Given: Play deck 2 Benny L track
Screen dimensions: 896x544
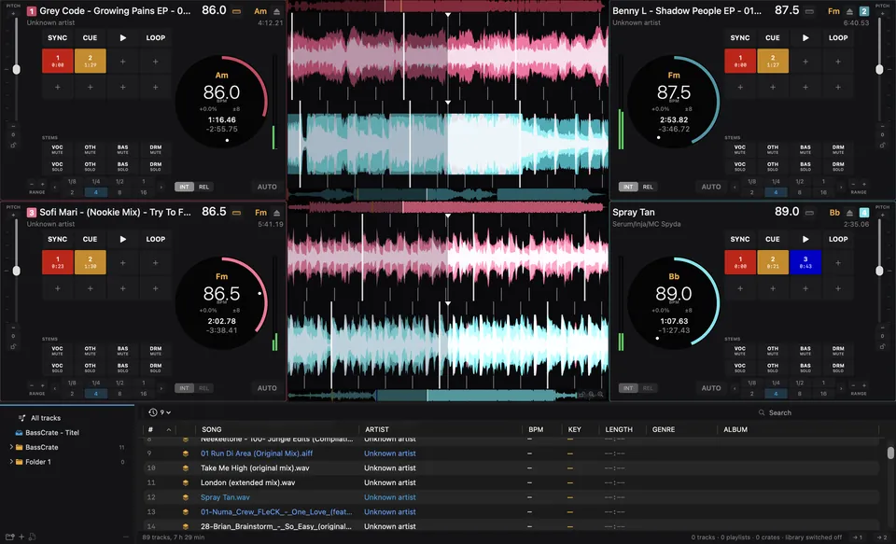Looking at the screenshot, I should click(805, 37).
